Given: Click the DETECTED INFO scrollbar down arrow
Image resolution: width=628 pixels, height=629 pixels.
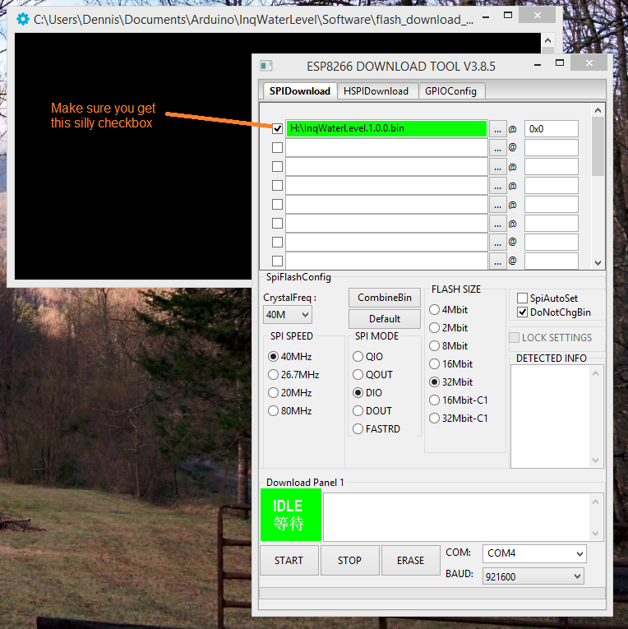Looking at the screenshot, I should [595, 460].
